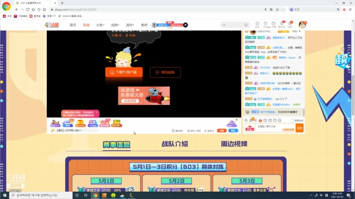This screenshot has width=355, height=199.
Task: Bookmark page with address bar star
Action: click(x=277, y=9)
